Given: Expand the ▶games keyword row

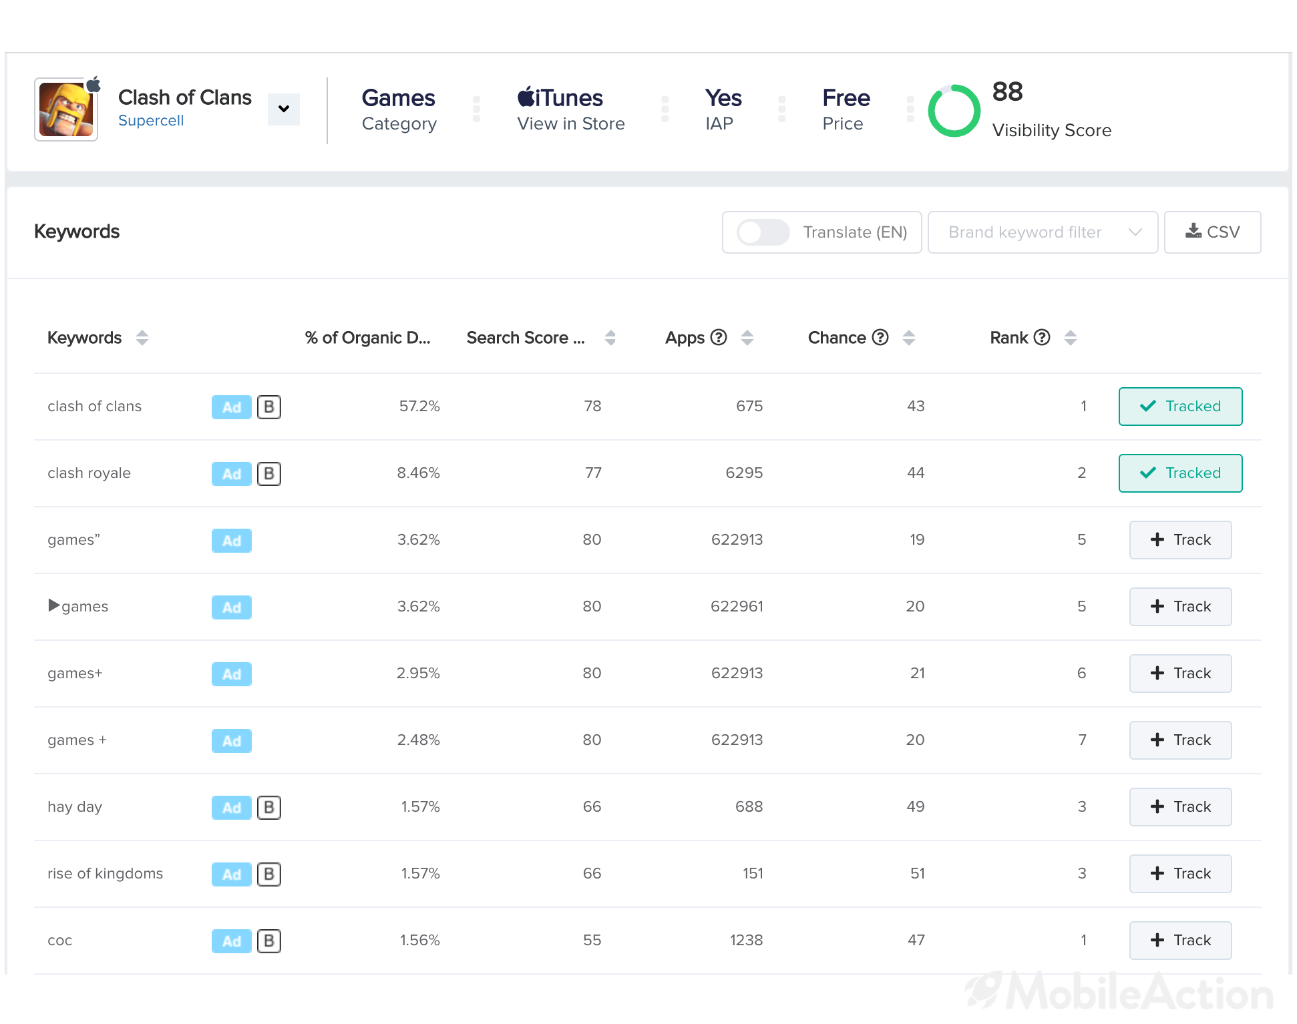Looking at the screenshot, I should (54, 605).
